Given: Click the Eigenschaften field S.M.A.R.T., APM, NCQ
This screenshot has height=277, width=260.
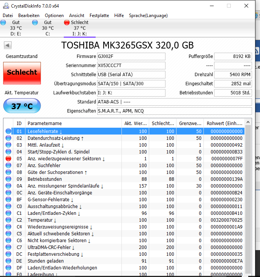Looking at the screenshot, I should [x=174, y=111].
